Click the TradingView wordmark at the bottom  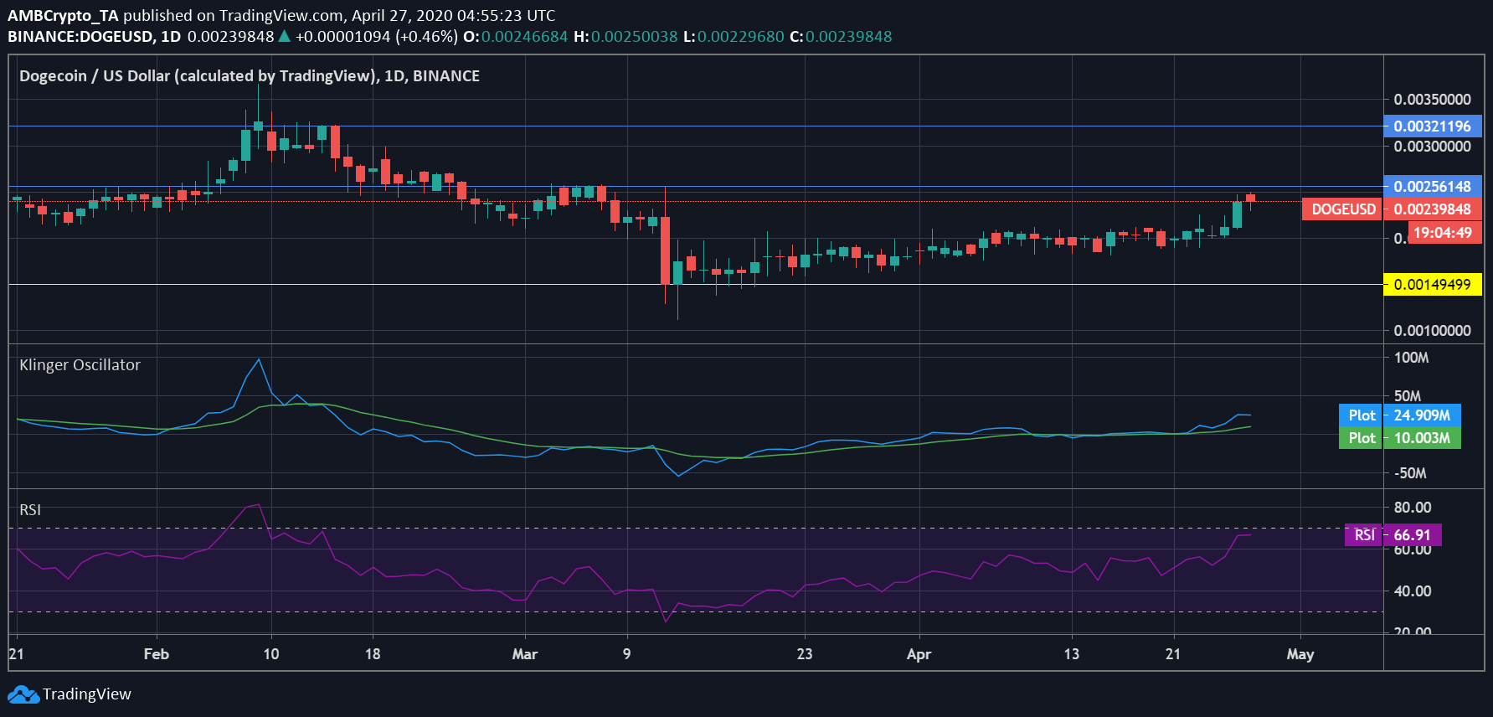point(87,694)
